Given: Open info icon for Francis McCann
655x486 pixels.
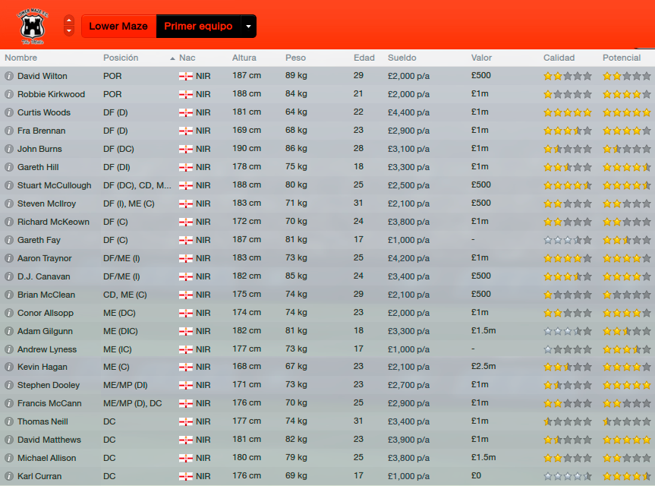Looking at the screenshot, I should [x=9, y=403].
